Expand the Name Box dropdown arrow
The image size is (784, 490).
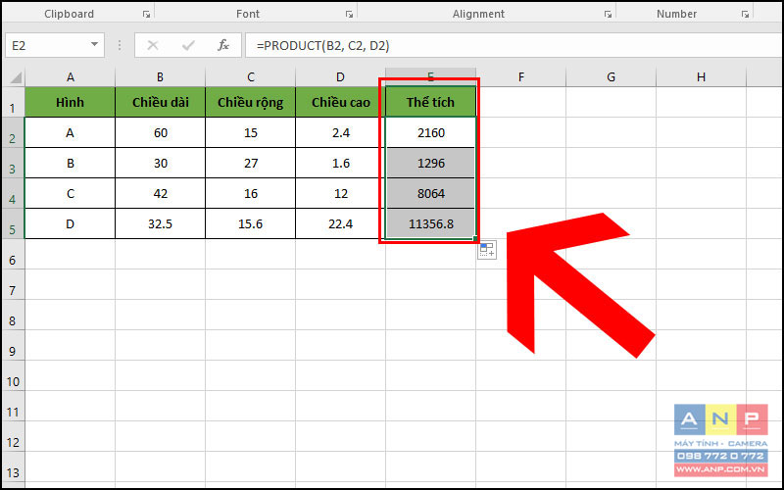coord(94,45)
